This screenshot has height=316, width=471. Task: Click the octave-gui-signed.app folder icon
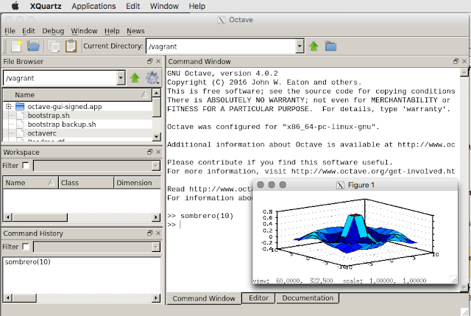click(x=20, y=106)
